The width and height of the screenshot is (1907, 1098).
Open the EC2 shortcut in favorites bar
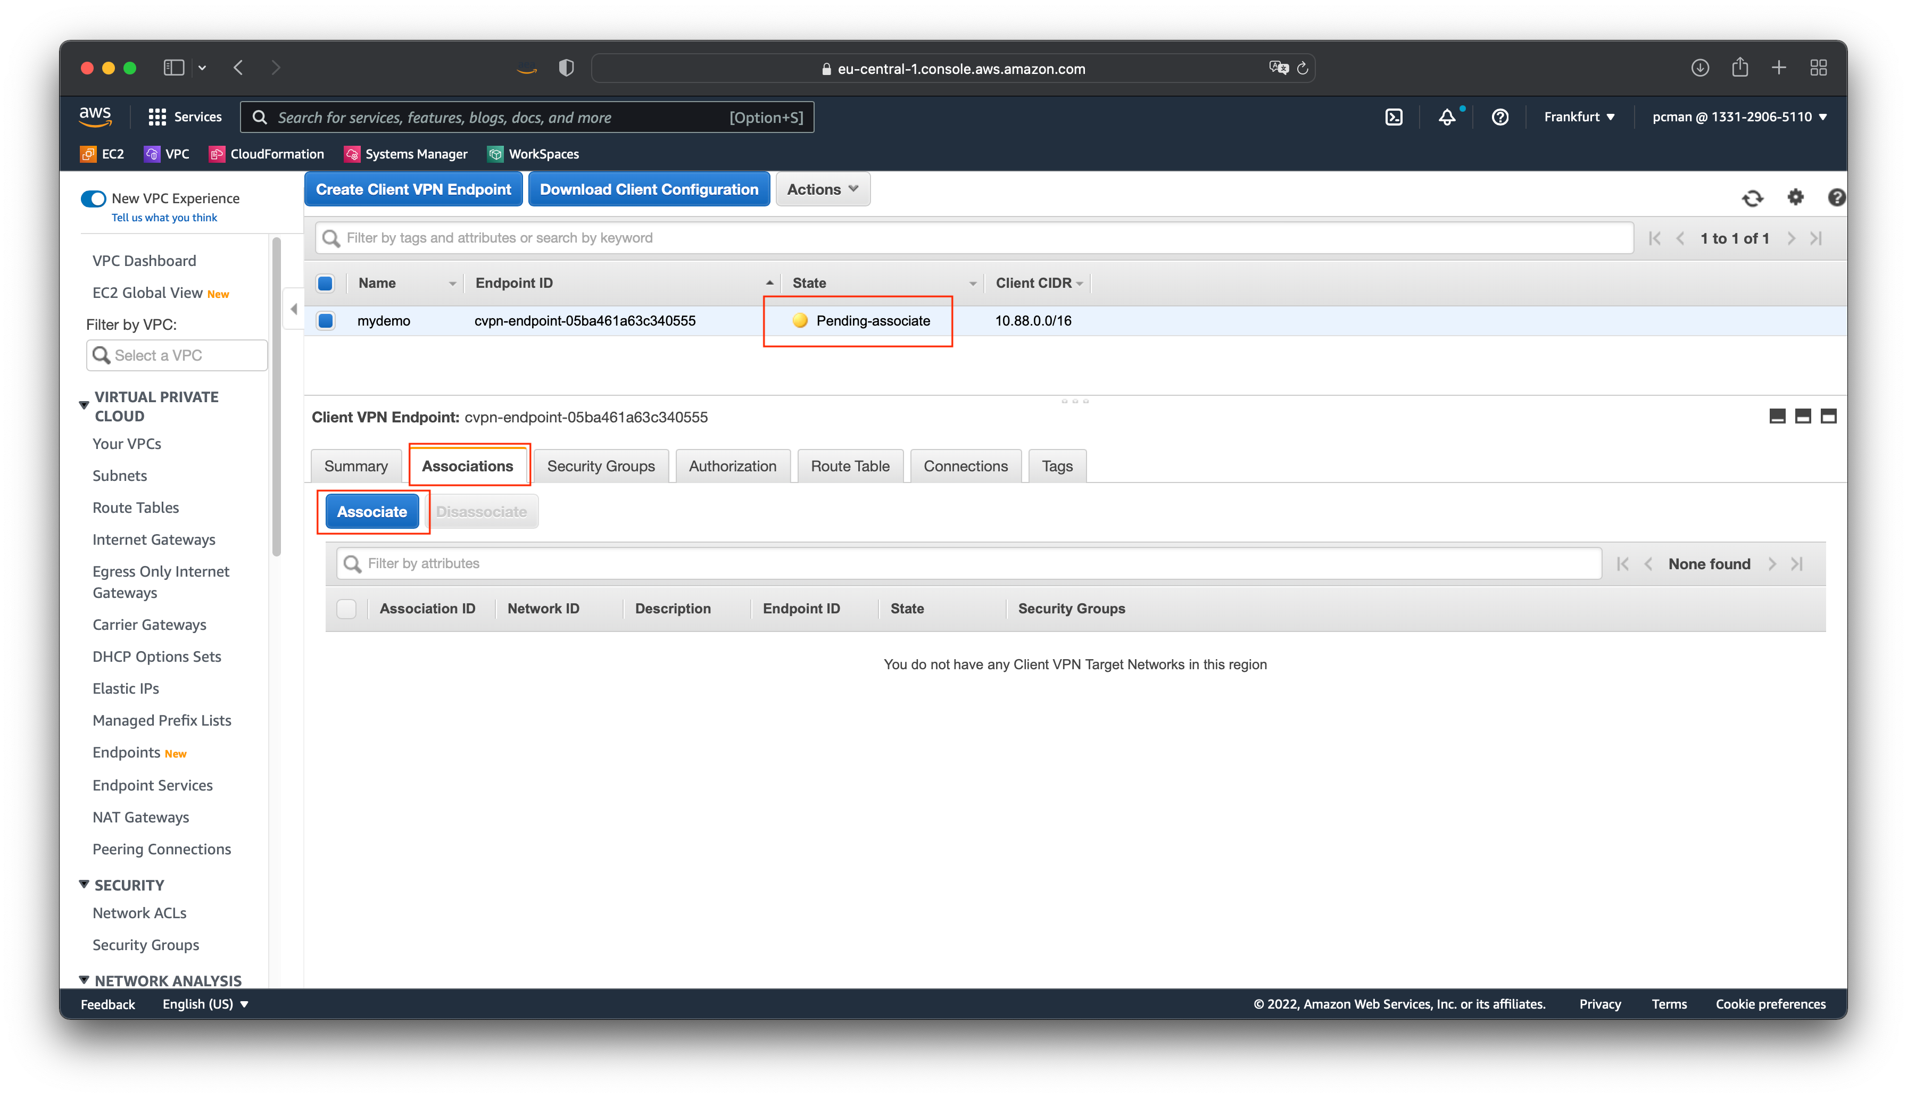click(102, 154)
